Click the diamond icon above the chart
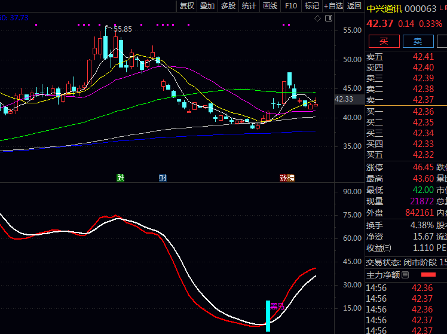The height and width of the screenshot is (334, 447). [x=318, y=19]
